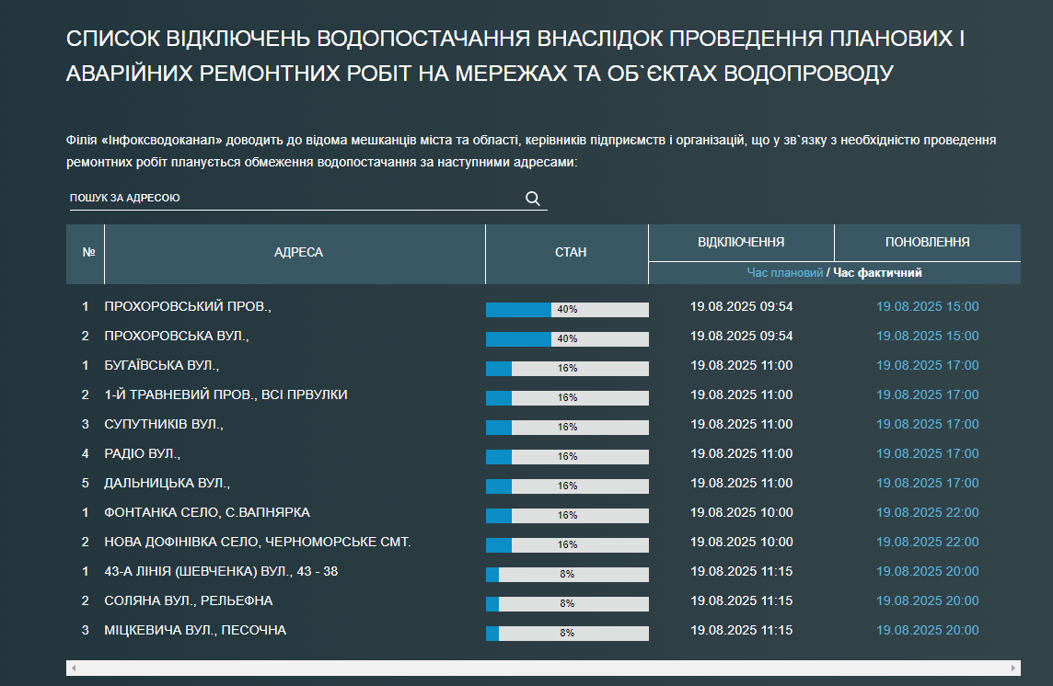Click the 'Поновлення' column header

click(x=927, y=243)
